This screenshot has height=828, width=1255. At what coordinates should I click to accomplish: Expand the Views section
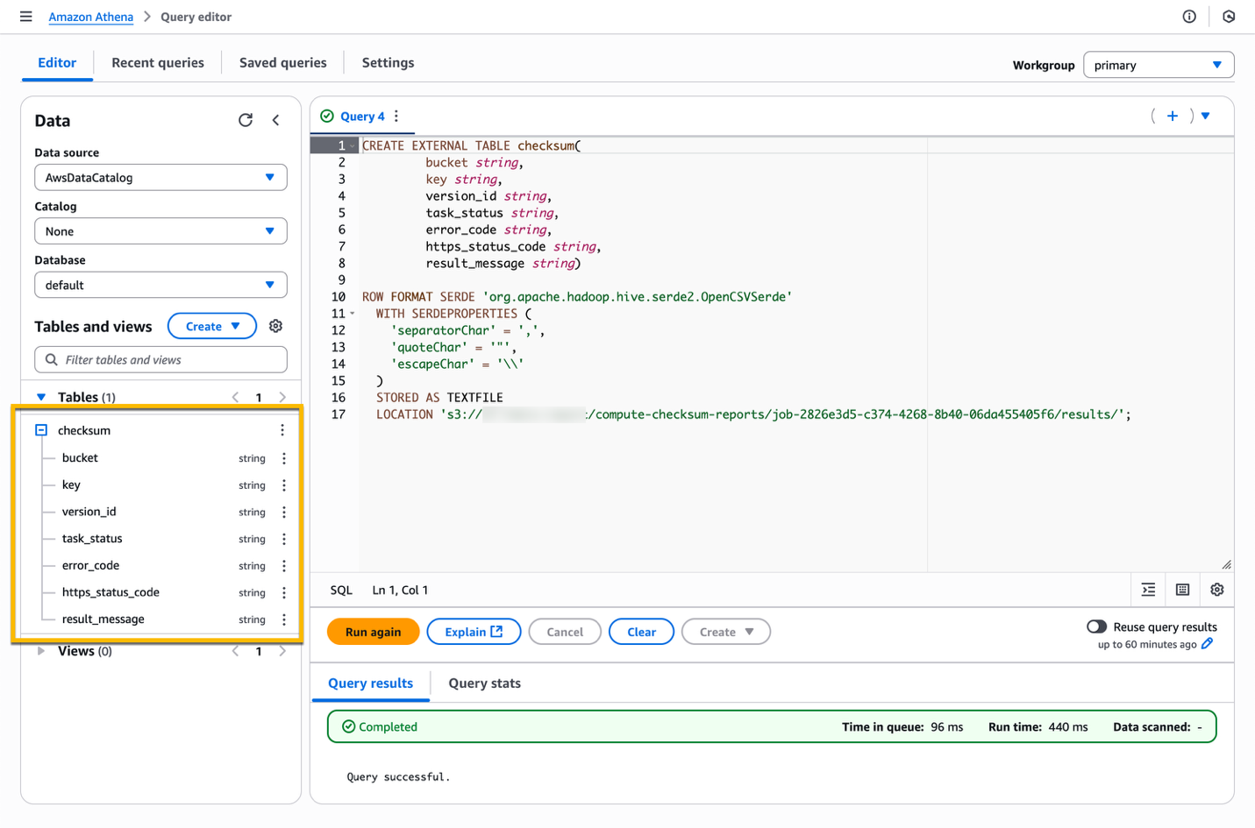tap(40, 650)
